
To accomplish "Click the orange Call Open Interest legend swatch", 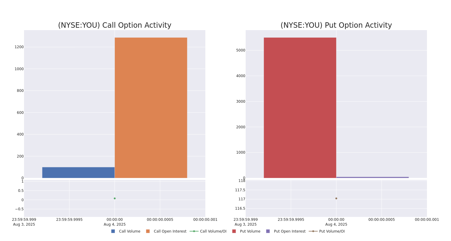I will [x=148, y=231].
